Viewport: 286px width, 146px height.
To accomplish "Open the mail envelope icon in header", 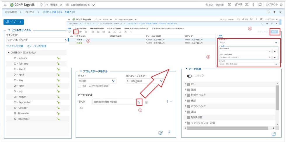I will tap(230, 5).
